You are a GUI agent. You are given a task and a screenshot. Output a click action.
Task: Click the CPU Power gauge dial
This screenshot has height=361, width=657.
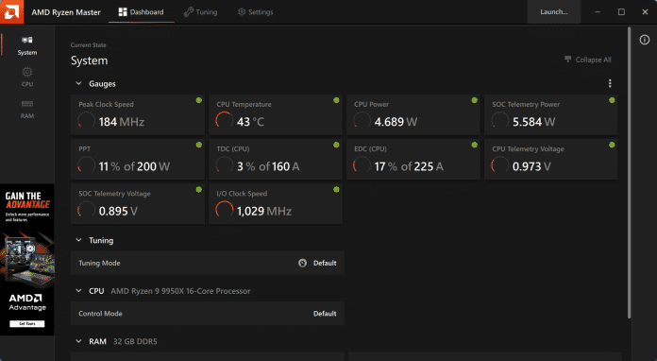362,121
